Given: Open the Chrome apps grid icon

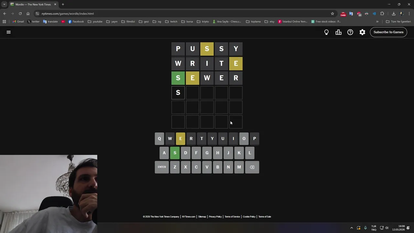Looking at the screenshot, I should point(4,22).
